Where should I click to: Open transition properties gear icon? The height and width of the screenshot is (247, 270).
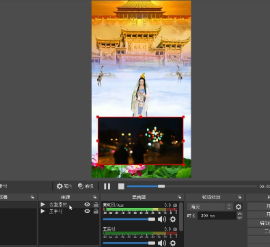[x=239, y=207]
